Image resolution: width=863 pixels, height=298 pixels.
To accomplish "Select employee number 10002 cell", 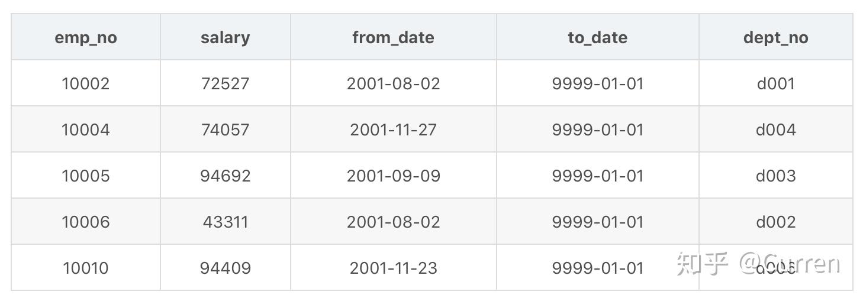I will 86,83.
